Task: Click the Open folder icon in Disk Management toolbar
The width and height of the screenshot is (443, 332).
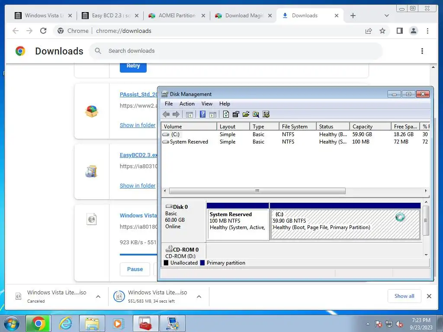Action: click(x=246, y=114)
